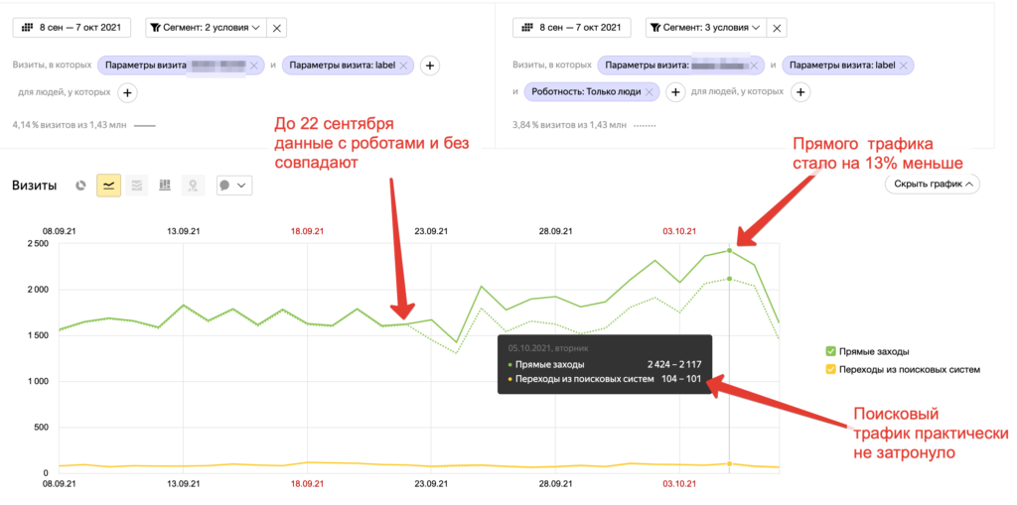The width and height of the screenshot is (1017, 505).
Task: Open left date range '8 сен — 7 окт 2021'
Action: tap(73, 28)
